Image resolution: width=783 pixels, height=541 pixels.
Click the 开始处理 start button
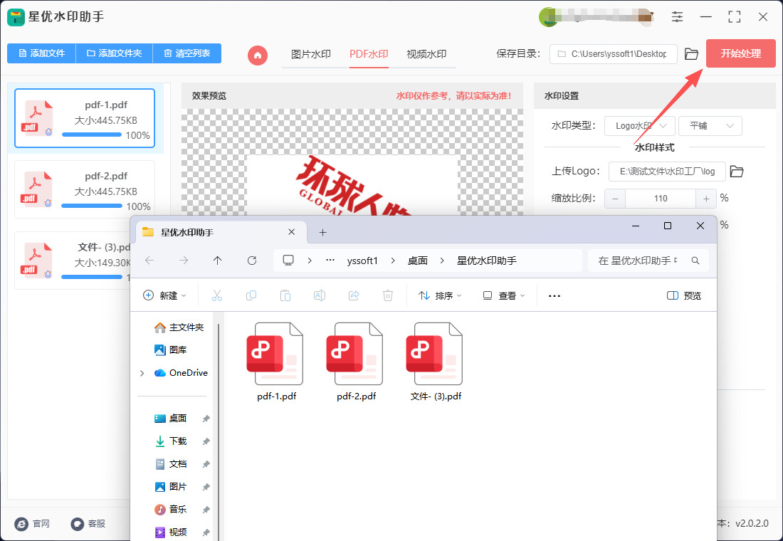740,53
